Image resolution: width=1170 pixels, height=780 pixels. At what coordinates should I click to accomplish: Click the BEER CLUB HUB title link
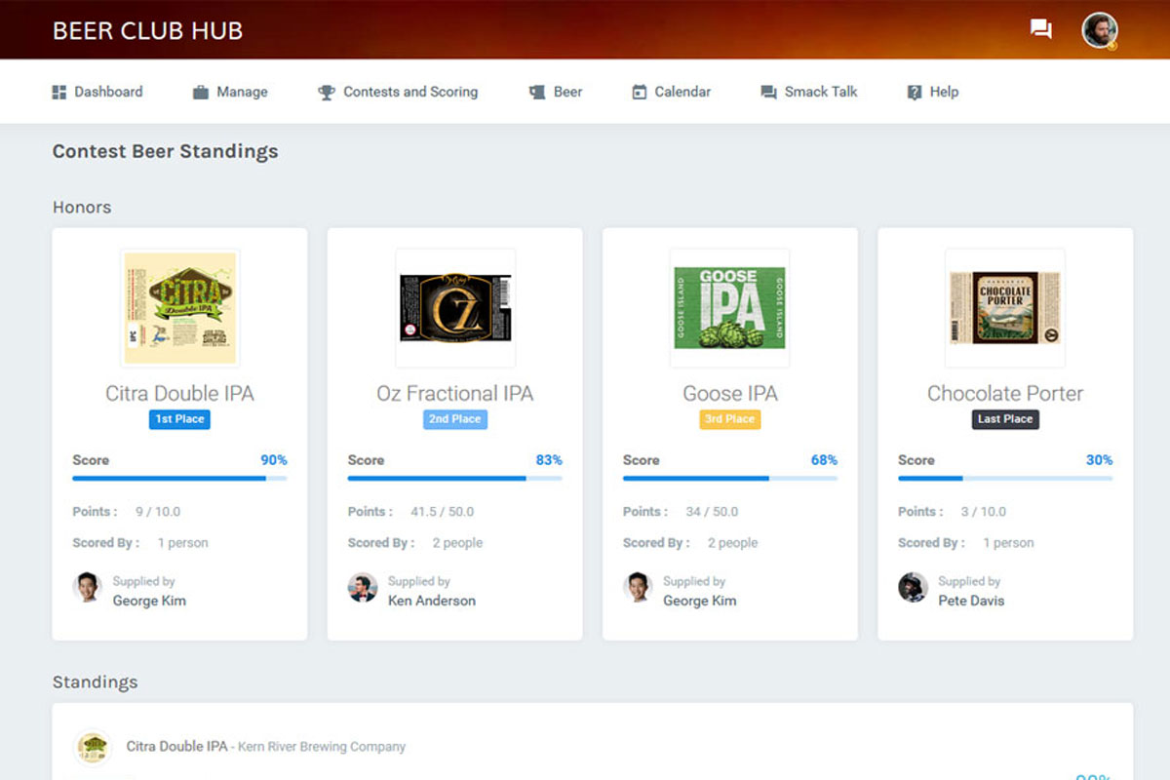[x=147, y=30]
